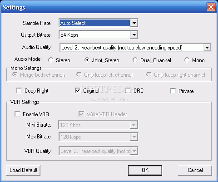Open the Max Bitrate dropdown arrow
218x182 pixels.
134,137
